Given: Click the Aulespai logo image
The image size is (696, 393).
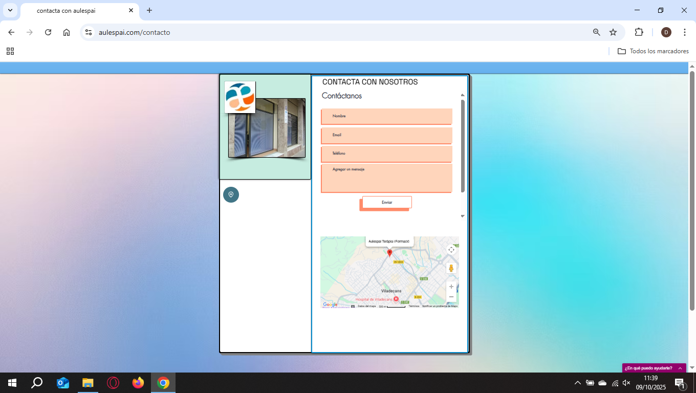Looking at the screenshot, I should (240, 97).
